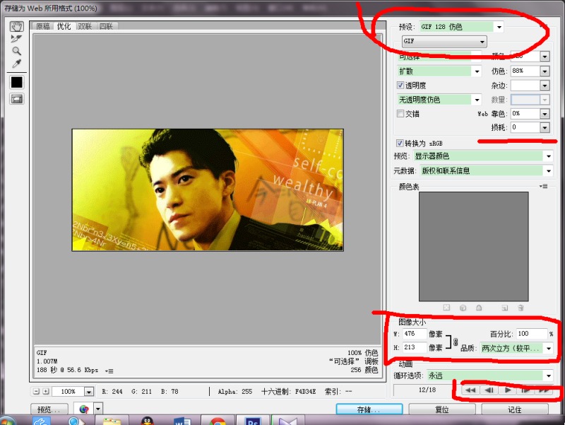The width and height of the screenshot is (565, 425).
Task: Select the Hand tool
Action: click(16, 26)
